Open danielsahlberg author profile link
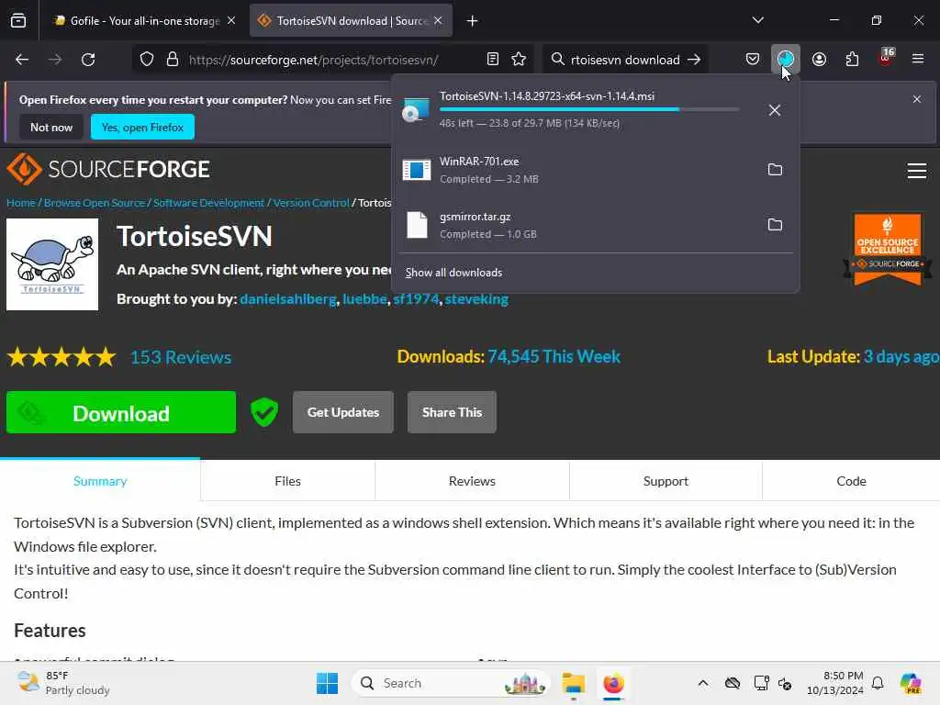The height and width of the screenshot is (705, 940). pyautogui.click(x=288, y=299)
